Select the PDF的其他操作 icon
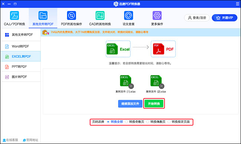 72,16
